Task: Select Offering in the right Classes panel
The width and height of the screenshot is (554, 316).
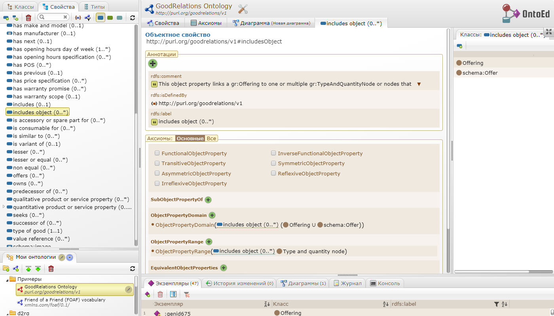Action: pos(473,63)
